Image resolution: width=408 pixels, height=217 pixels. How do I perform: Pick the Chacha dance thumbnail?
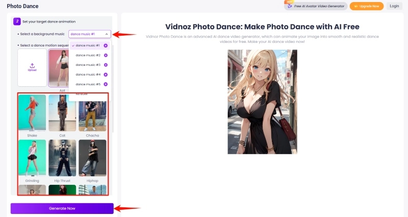click(92, 116)
